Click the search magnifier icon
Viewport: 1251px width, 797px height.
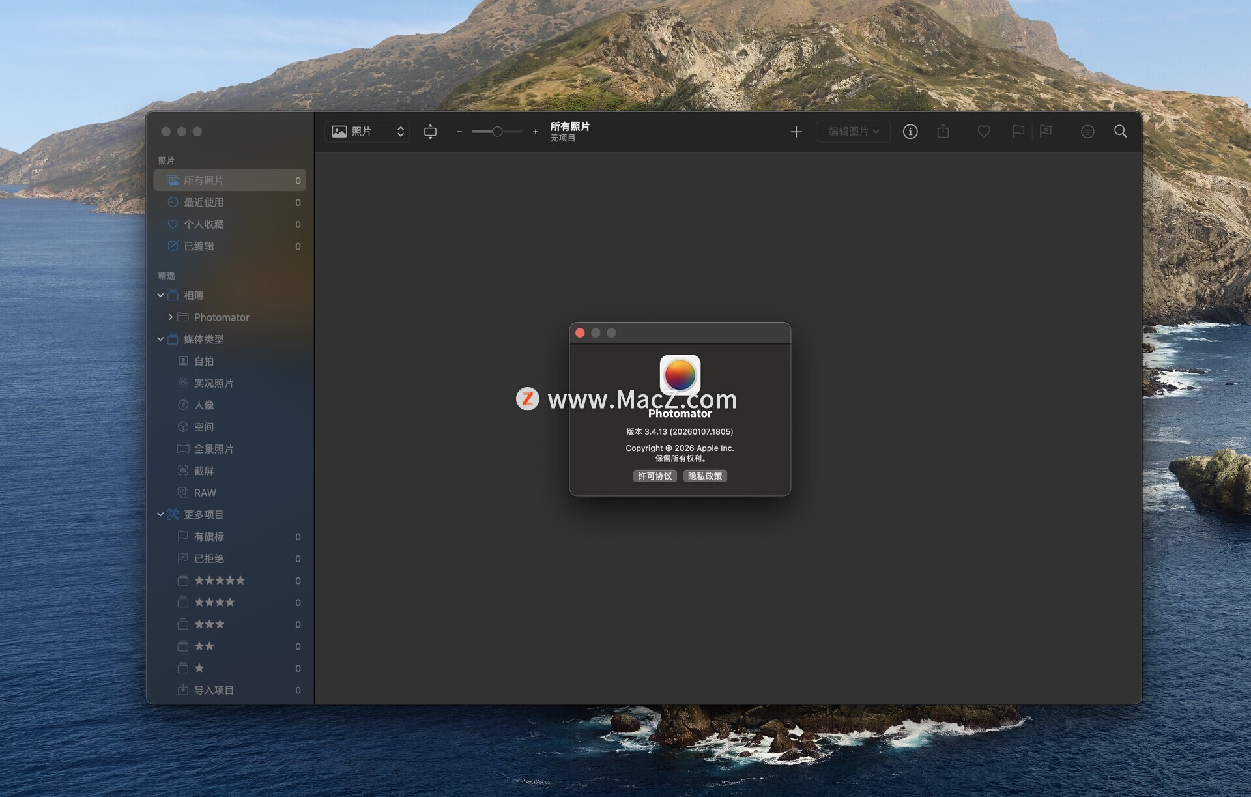(x=1120, y=132)
